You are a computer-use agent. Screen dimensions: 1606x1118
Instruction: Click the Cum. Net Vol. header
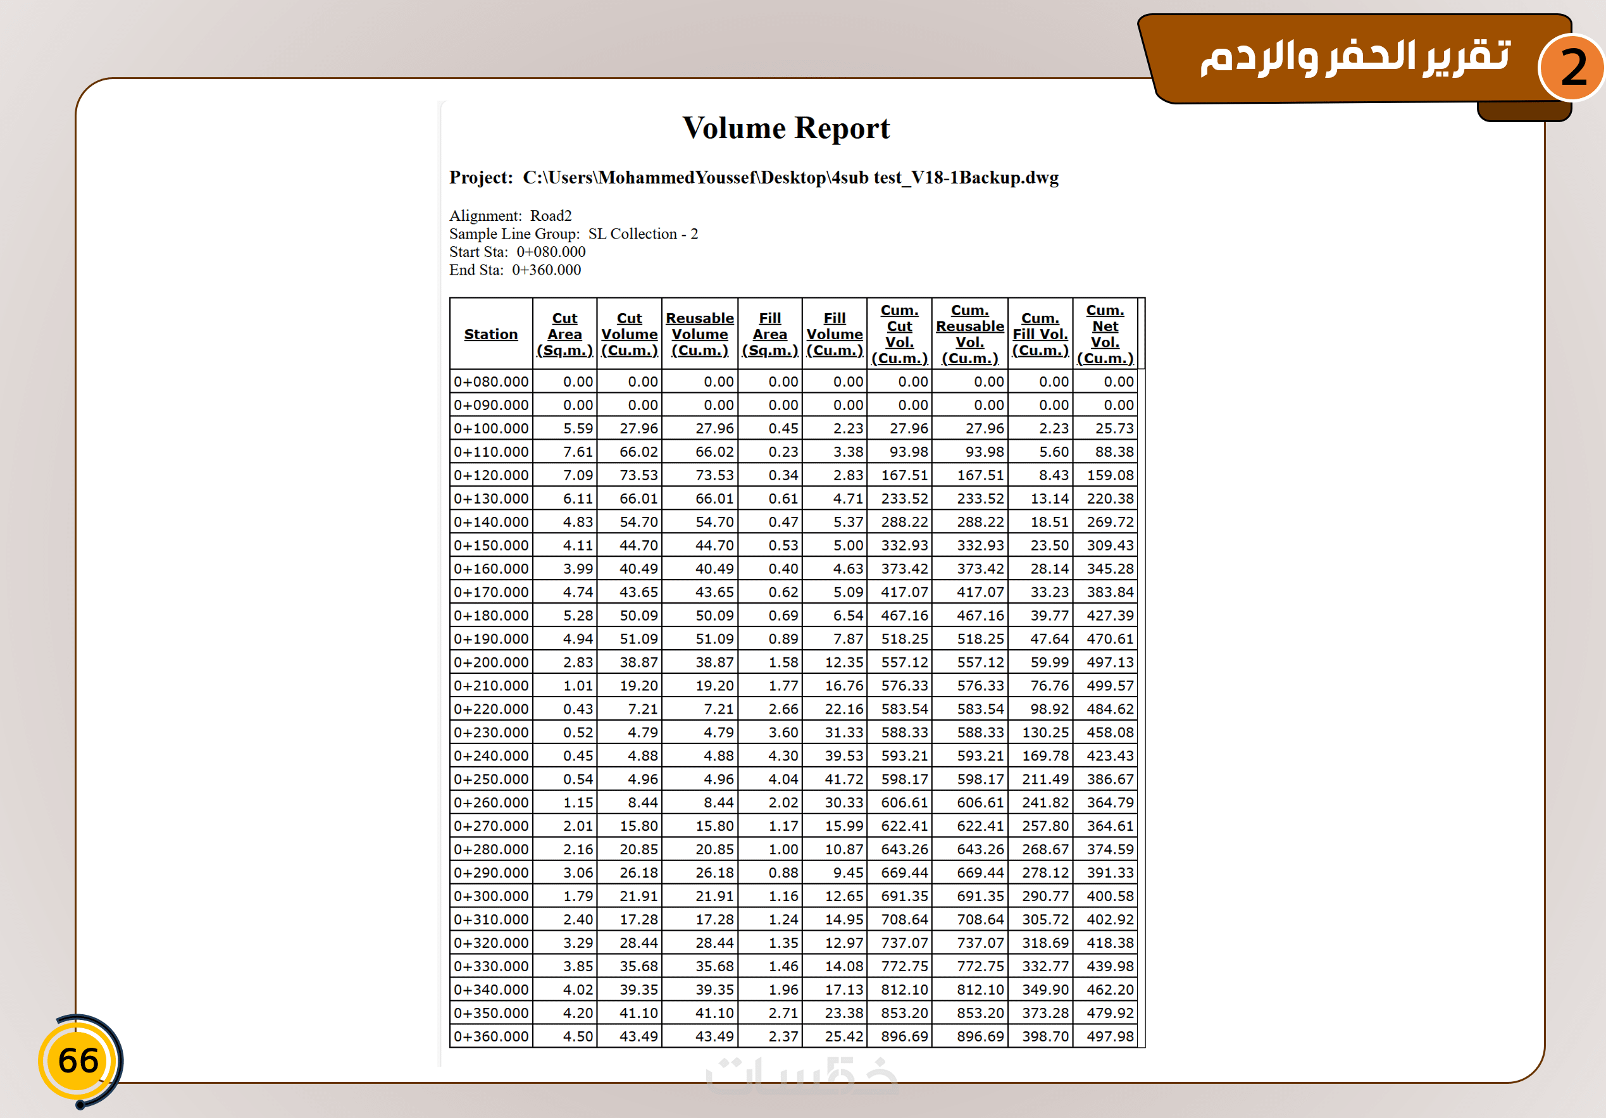(x=1104, y=334)
